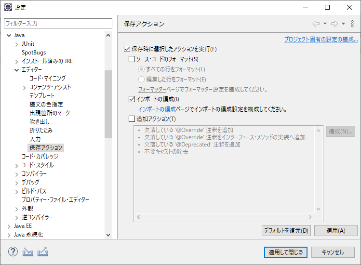
Task: Expand 外観 tree node
Action: click(x=16, y=209)
